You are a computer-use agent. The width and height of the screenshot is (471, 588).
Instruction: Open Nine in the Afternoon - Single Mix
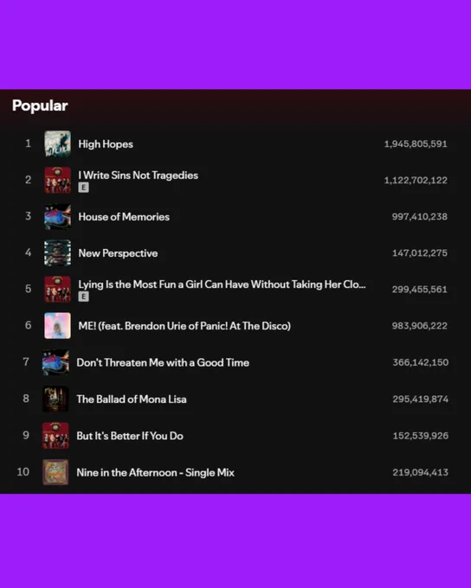click(x=156, y=472)
